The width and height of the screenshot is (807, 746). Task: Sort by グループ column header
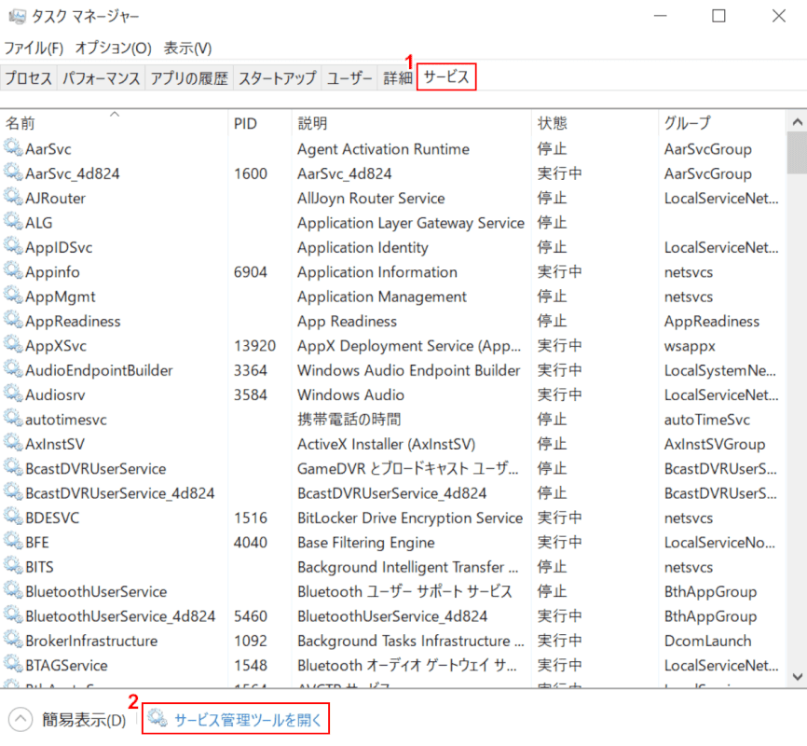tap(722, 123)
